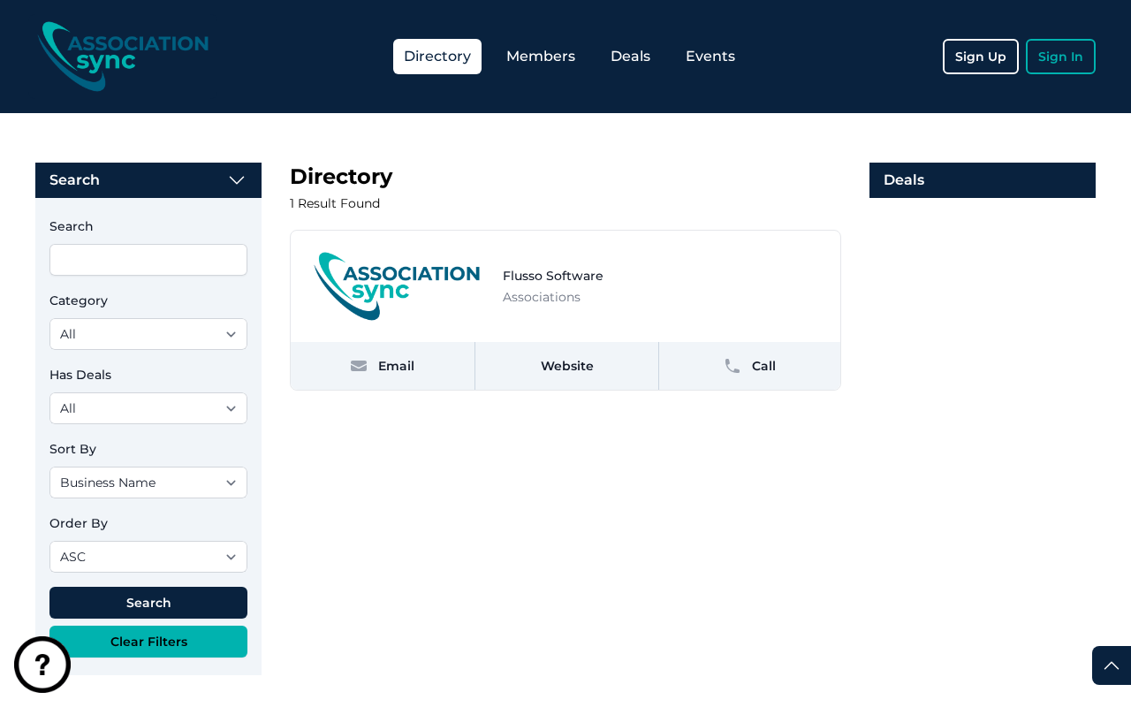Click the phone icon for Call

coord(732,366)
